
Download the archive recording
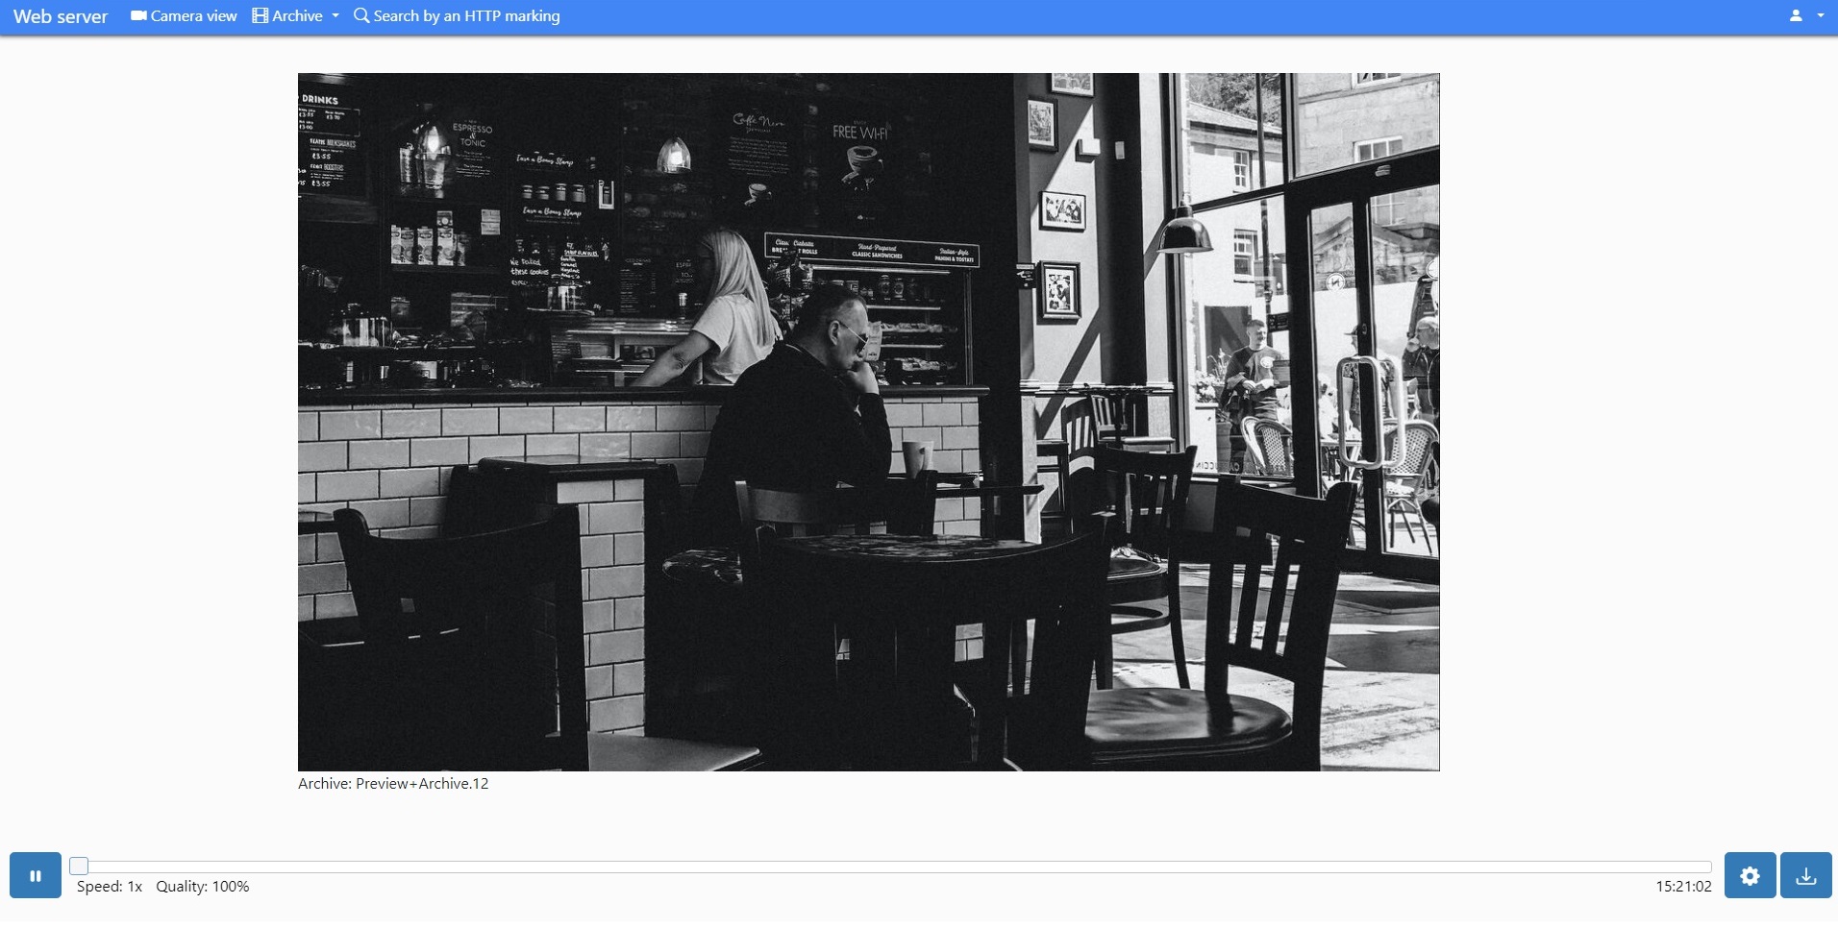[x=1806, y=875]
